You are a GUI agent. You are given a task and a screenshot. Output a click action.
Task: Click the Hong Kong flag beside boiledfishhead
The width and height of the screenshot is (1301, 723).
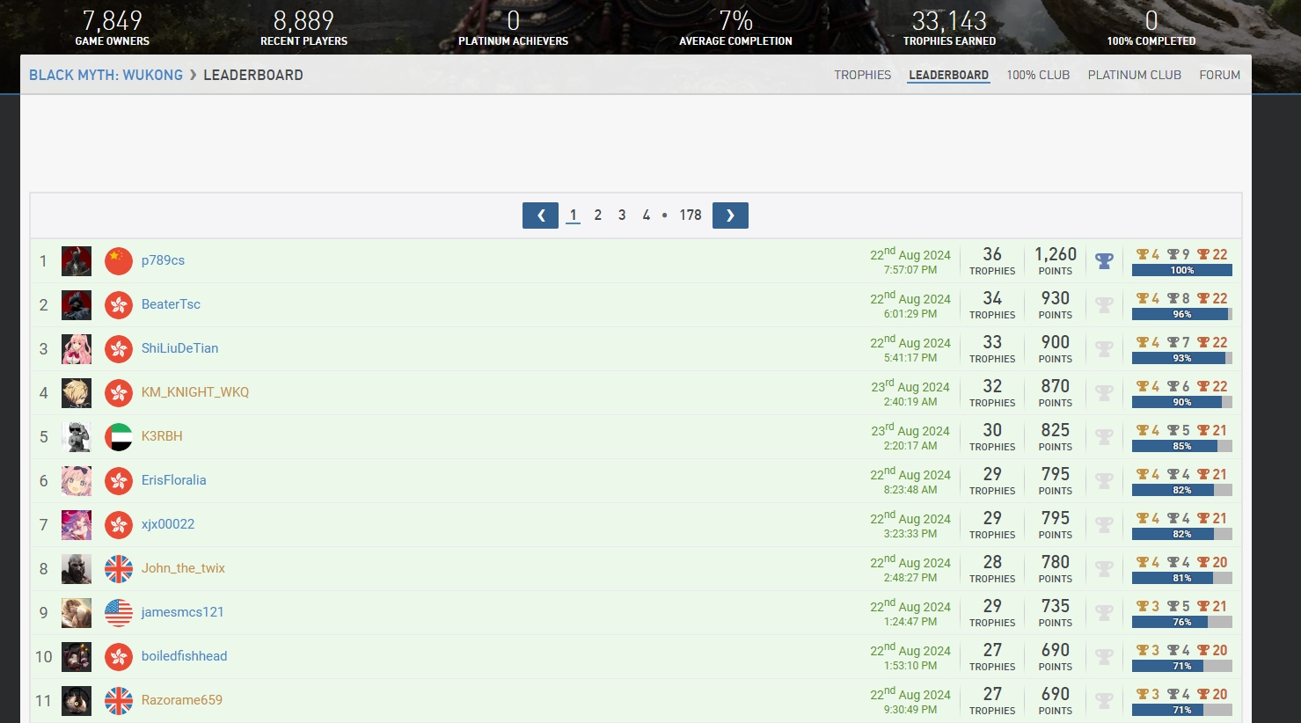(119, 657)
